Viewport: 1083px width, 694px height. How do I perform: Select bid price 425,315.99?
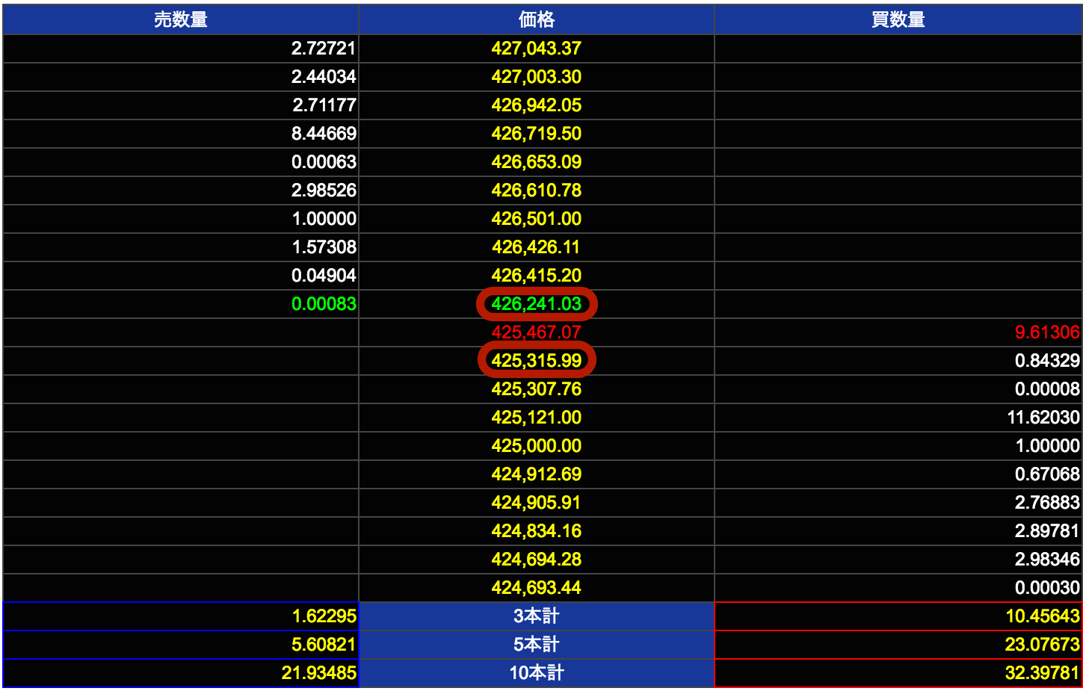[x=537, y=361]
